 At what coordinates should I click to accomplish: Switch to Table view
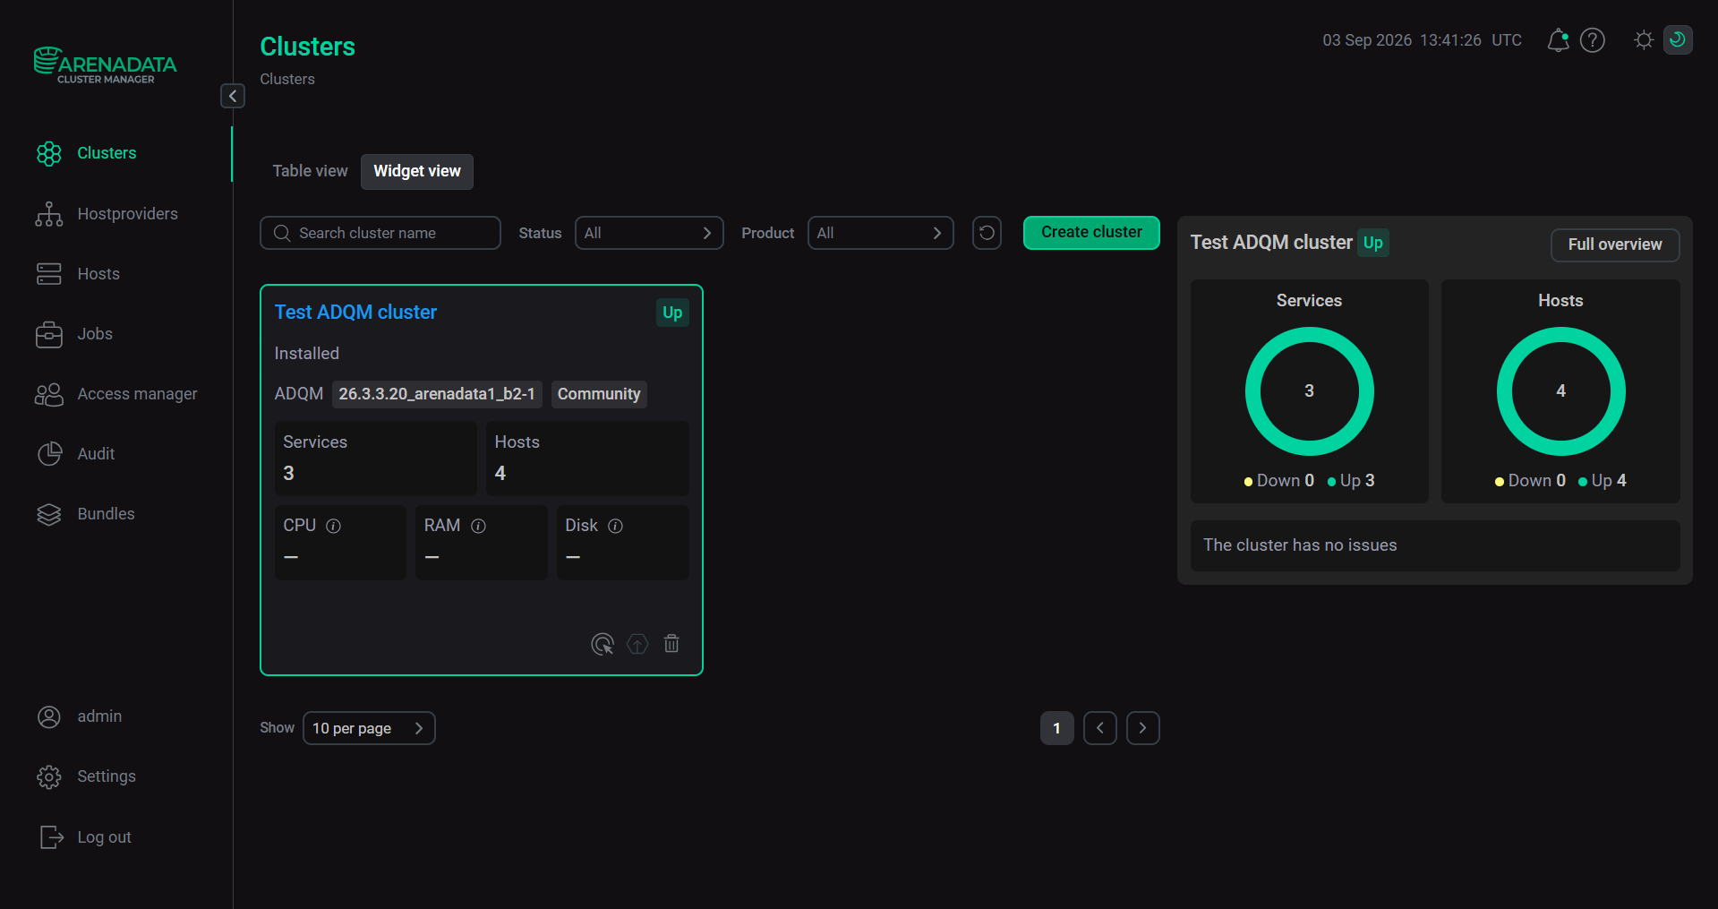(310, 171)
